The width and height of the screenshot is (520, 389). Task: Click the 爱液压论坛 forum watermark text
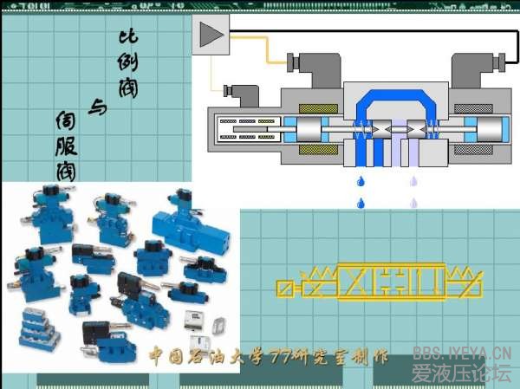coord(462,373)
